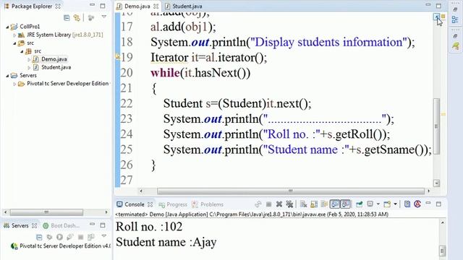The image size is (463, 260).
Task: Start server in debug mode icon
Action: 49,237
